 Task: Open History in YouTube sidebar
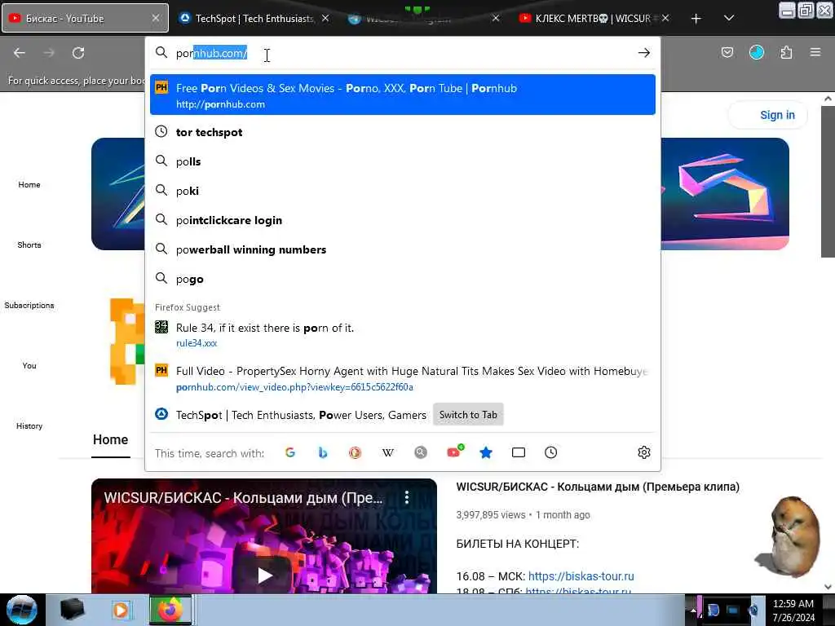click(29, 425)
